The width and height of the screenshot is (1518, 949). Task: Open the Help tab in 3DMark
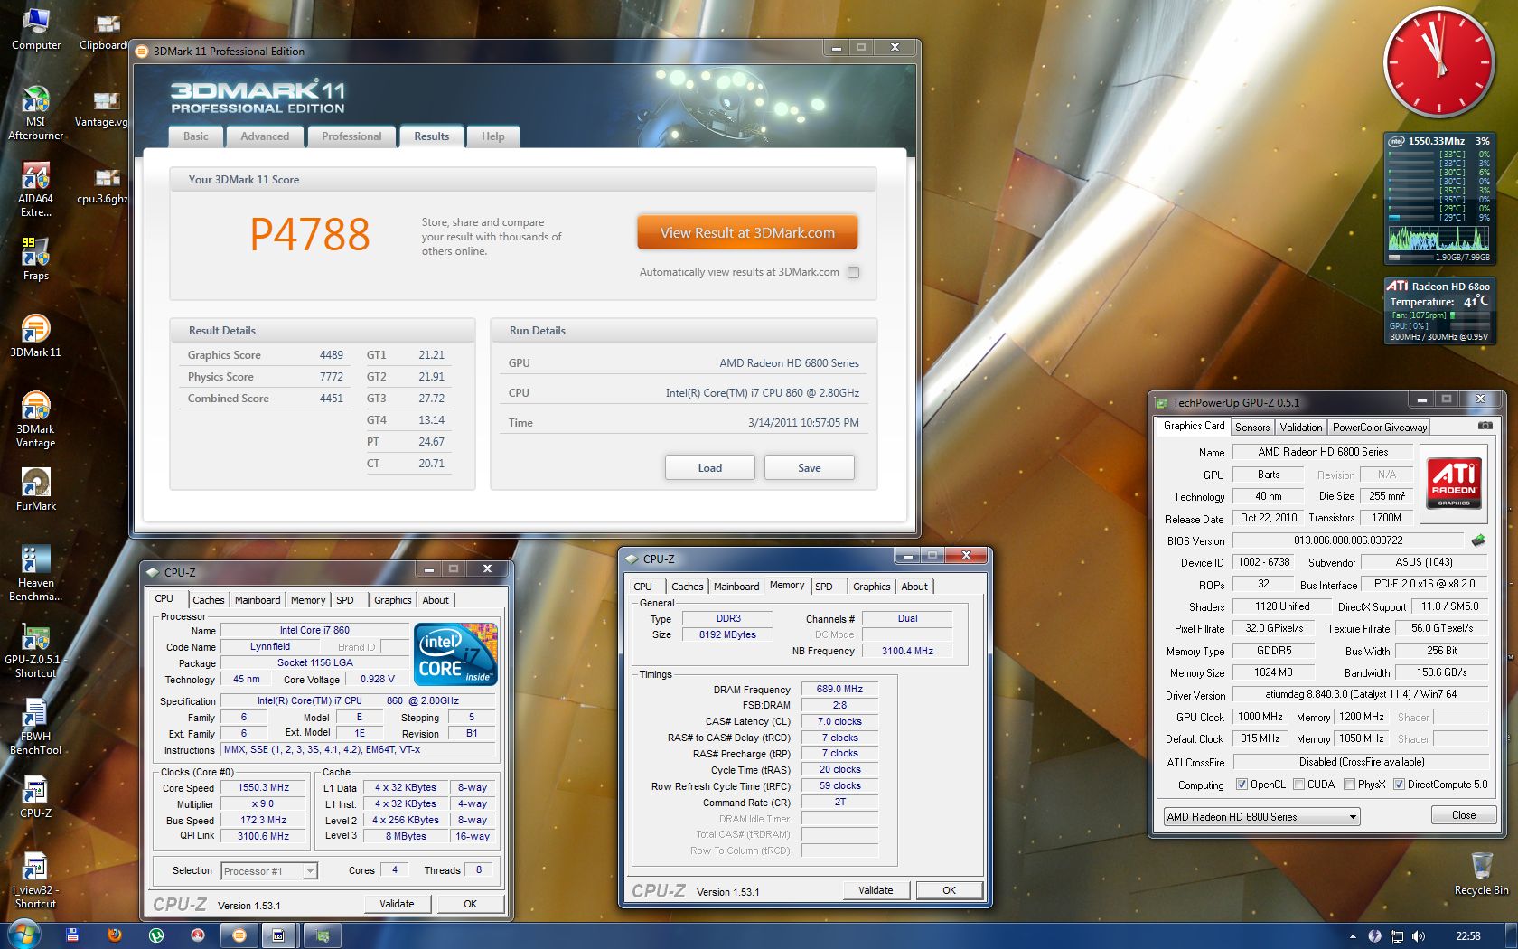[492, 136]
